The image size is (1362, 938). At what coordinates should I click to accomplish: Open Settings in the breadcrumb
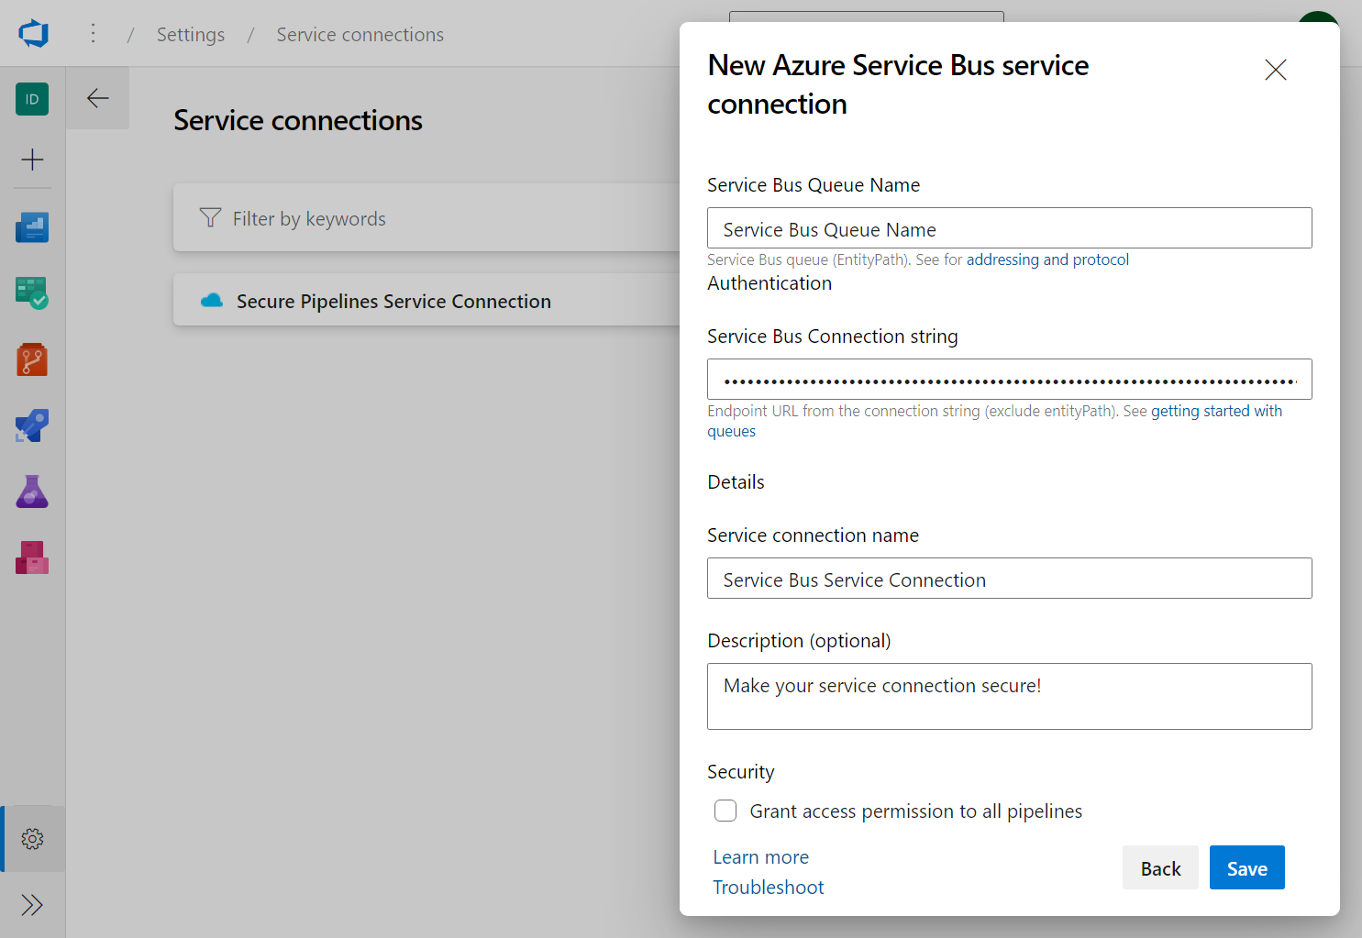click(x=190, y=34)
